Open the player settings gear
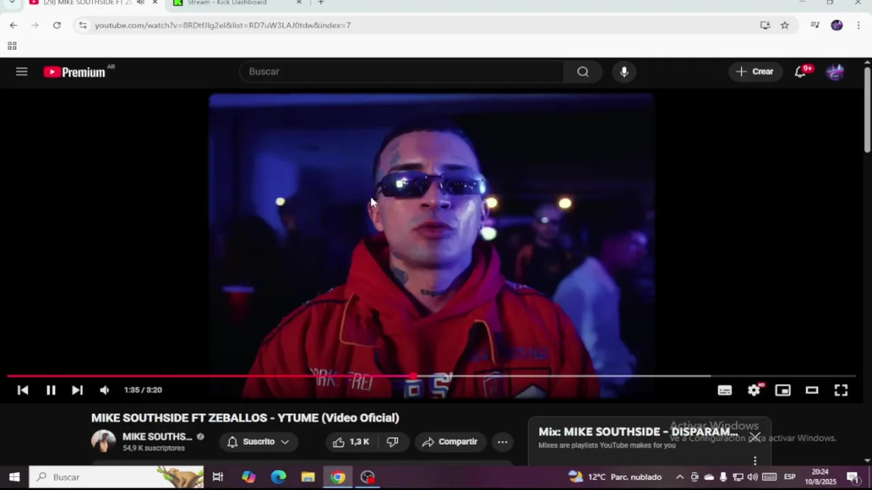The width and height of the screenshot is (872, 490). pyautogui.click(x=753, y=390)
